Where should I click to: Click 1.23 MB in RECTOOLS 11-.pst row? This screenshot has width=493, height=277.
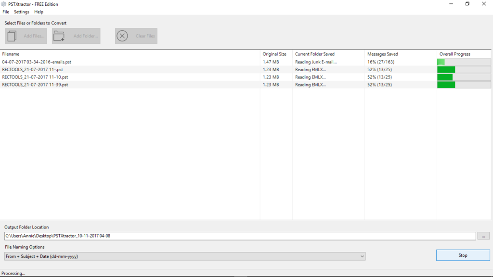pos(271,69)
